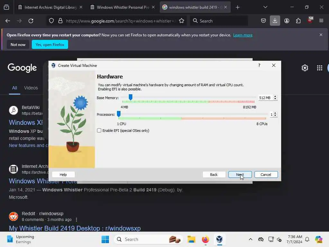329x247 pixels.
Task: Choose Not now on Firefox prompt
Action: (x=18, y=44)
